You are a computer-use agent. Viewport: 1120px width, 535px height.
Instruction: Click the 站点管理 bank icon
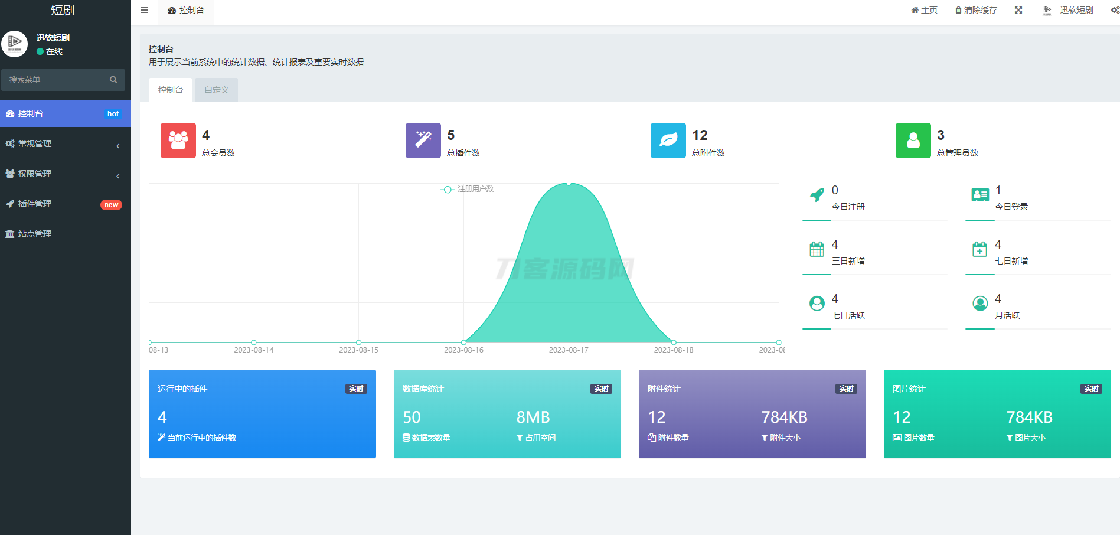tap(9, 233)
